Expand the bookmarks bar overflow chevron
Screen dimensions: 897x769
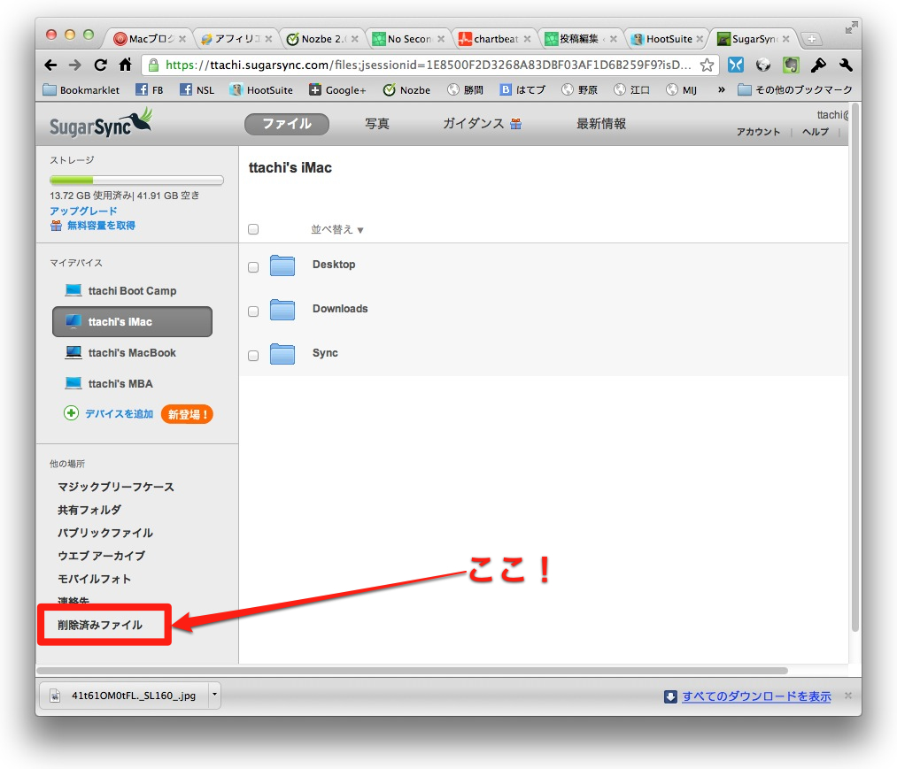point(721,89)
